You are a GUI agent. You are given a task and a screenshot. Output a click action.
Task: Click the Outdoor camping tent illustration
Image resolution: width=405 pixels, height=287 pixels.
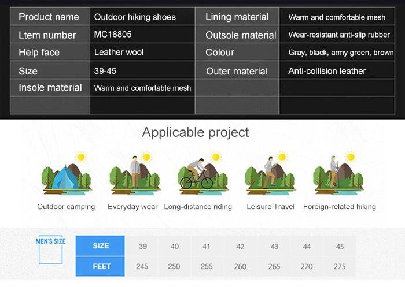(x=67, y=173)
